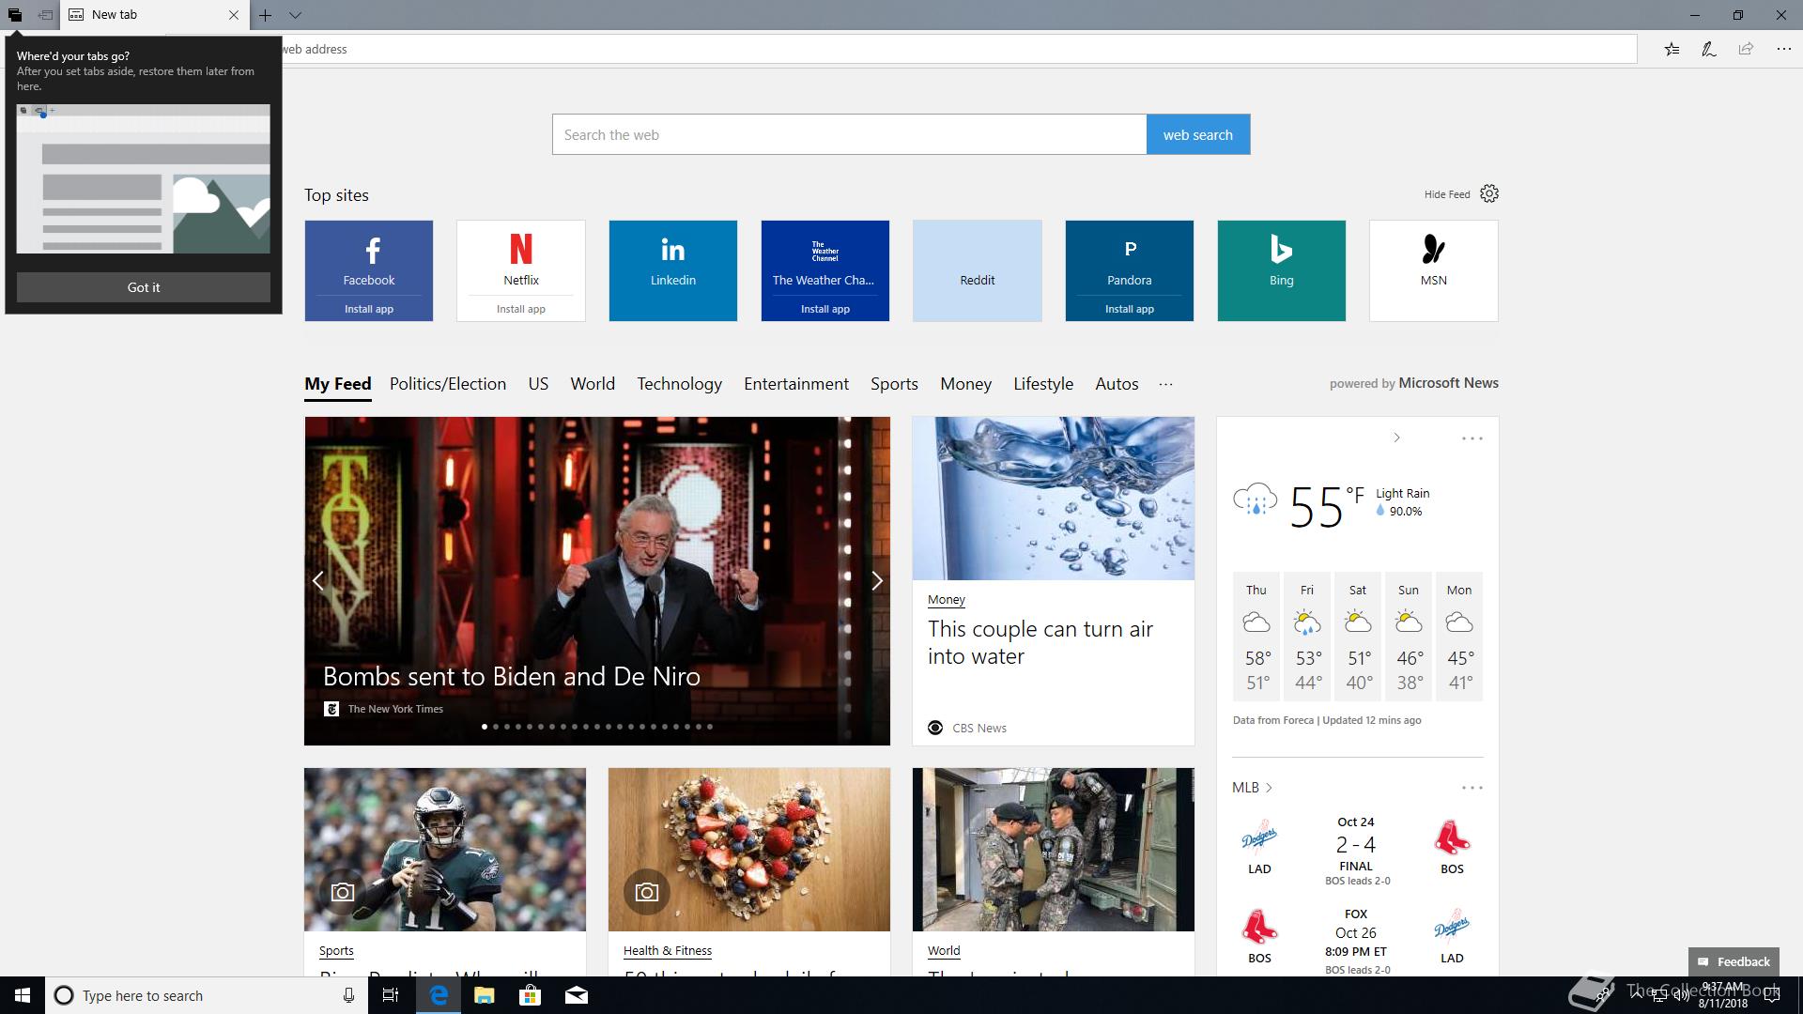Image resolution: width=1803 pixels, height=1014 pixels.
Task: Click the Add notes pen icon
Action: point(1709,49)
